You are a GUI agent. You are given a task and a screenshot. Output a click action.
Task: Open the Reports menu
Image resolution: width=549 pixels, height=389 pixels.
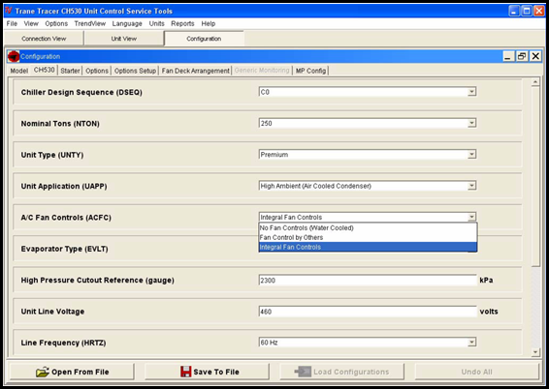182,24
